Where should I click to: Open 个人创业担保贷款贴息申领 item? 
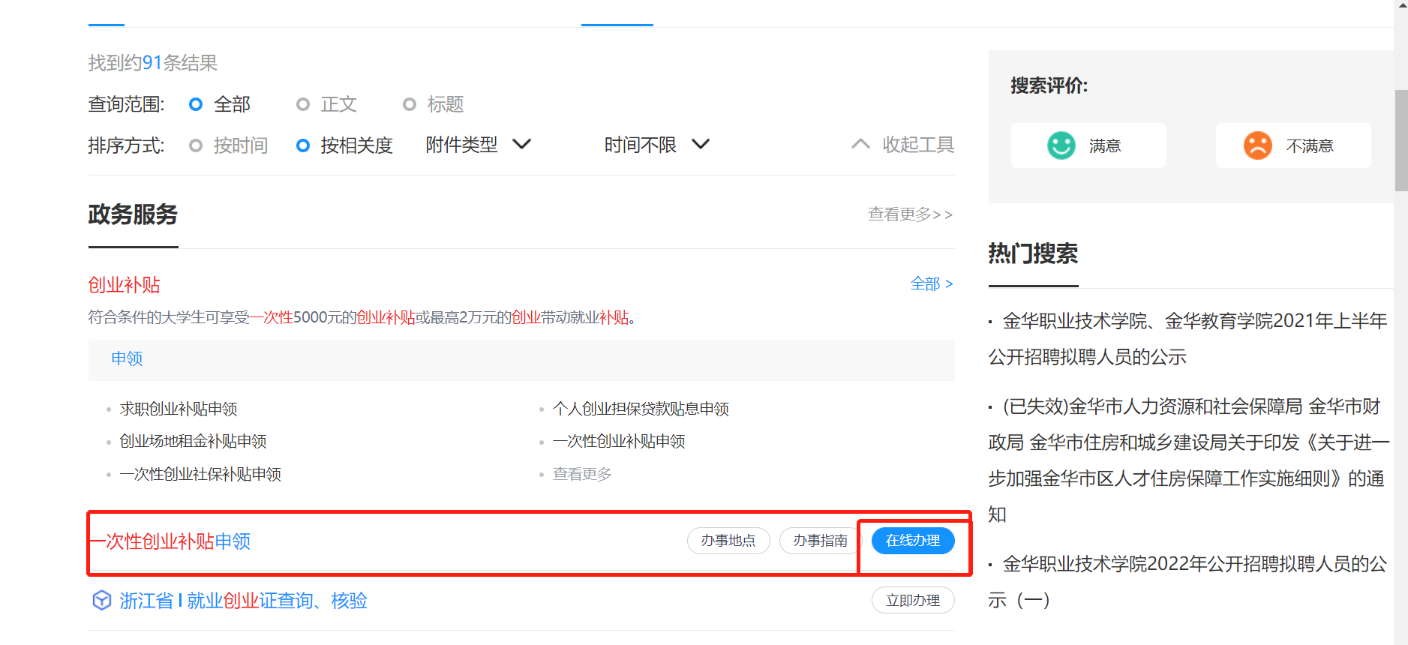click(x=641, y=409)
